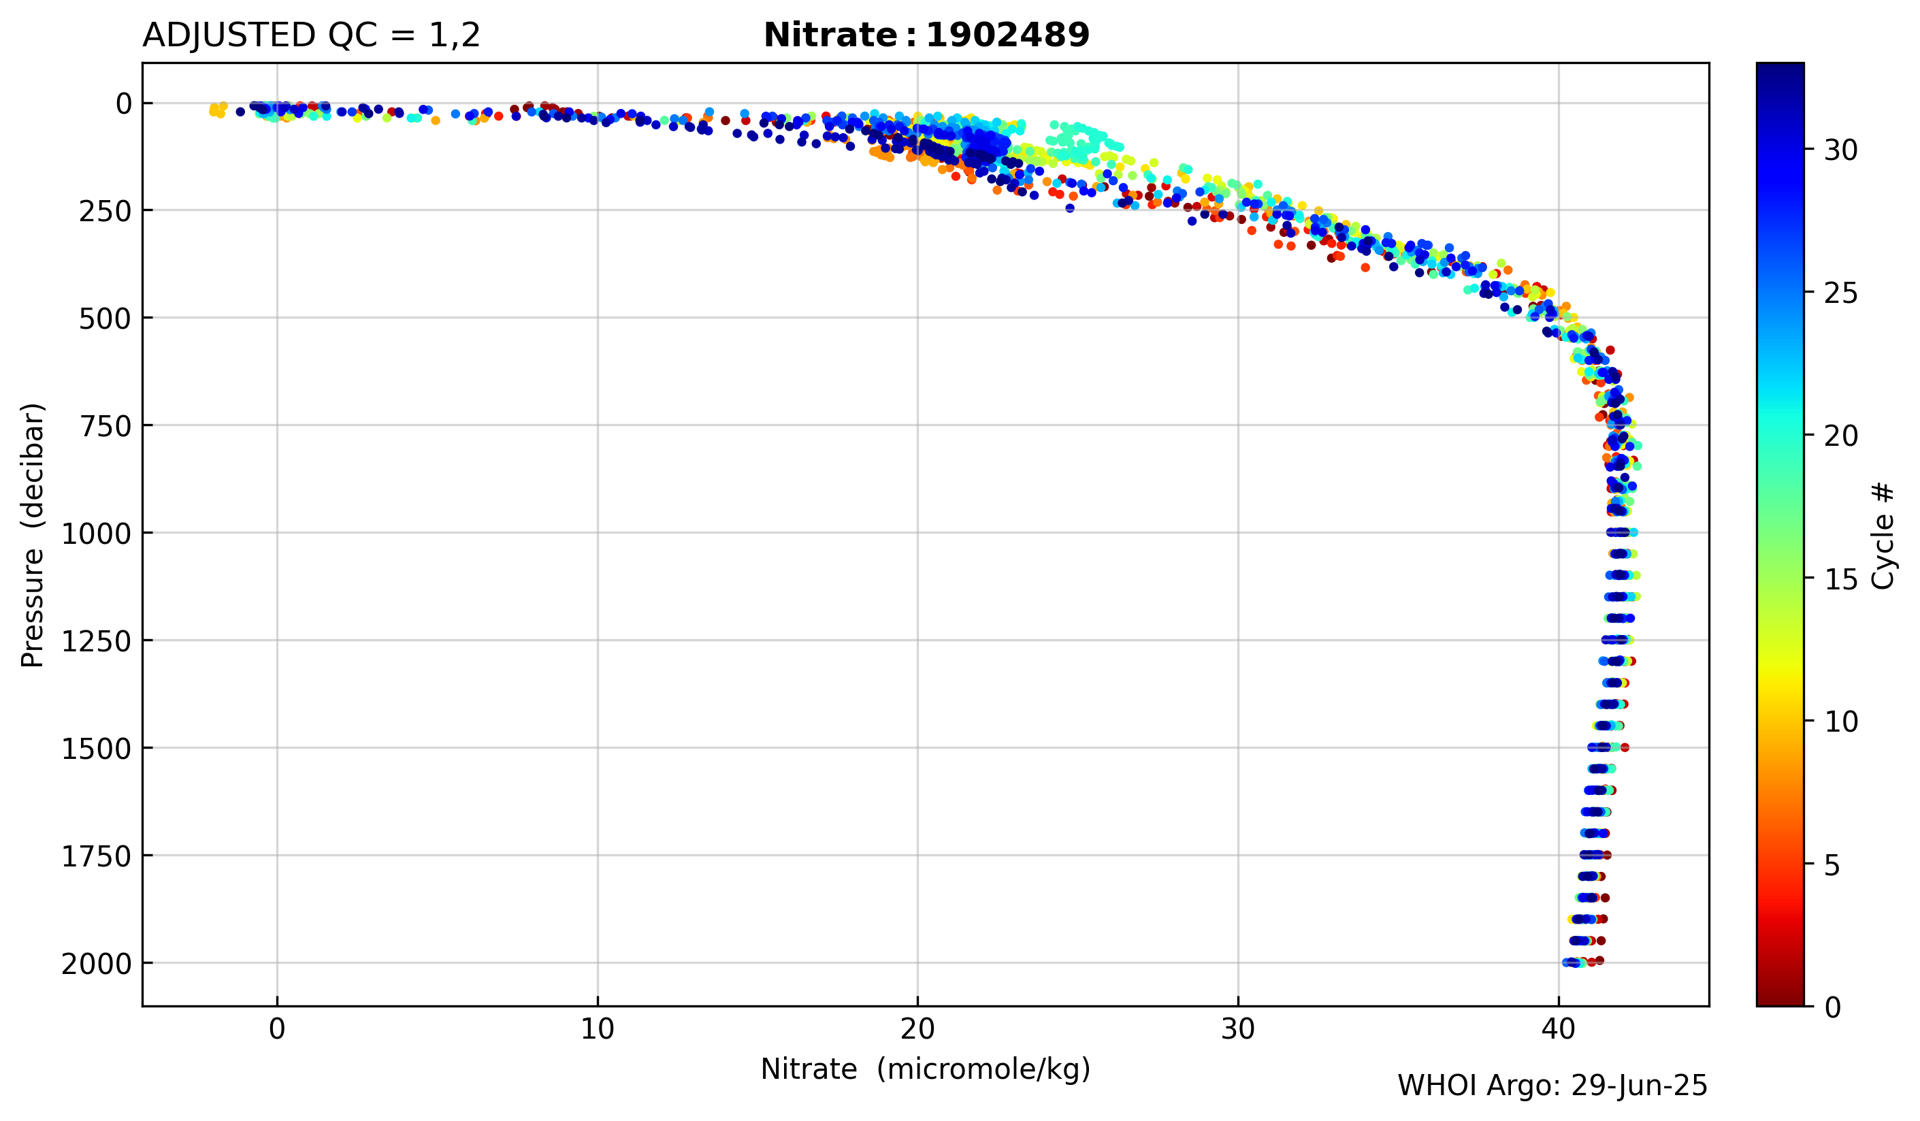Click the 'Pressure (decibar)' y-axis label

33,535
